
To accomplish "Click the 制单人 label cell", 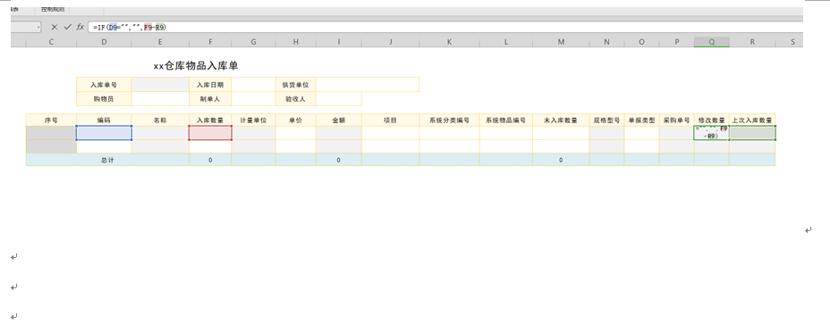I will (x=210, y=99).
